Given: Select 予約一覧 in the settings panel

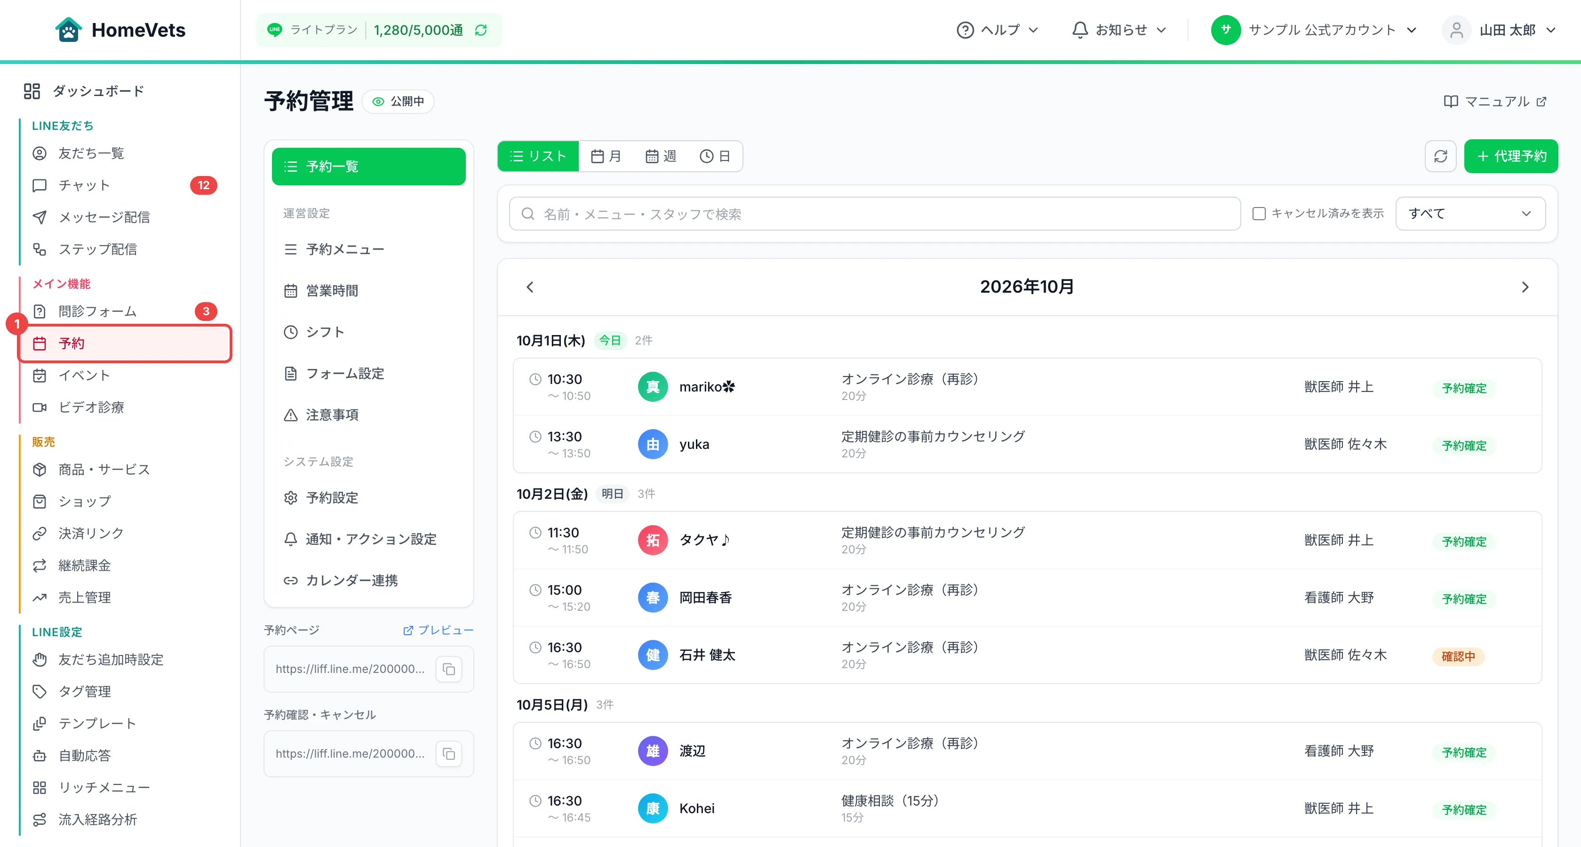Looking at the screenshot, I should pos(368,166).
